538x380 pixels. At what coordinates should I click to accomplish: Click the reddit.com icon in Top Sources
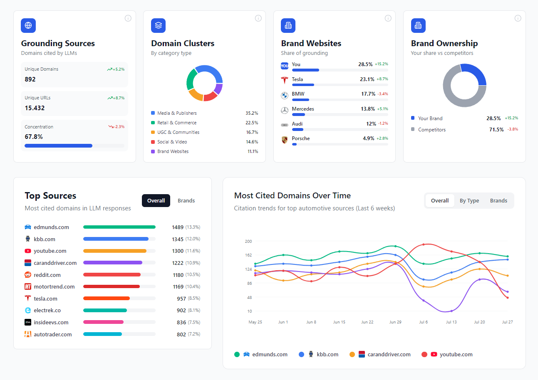coord(28,275)
